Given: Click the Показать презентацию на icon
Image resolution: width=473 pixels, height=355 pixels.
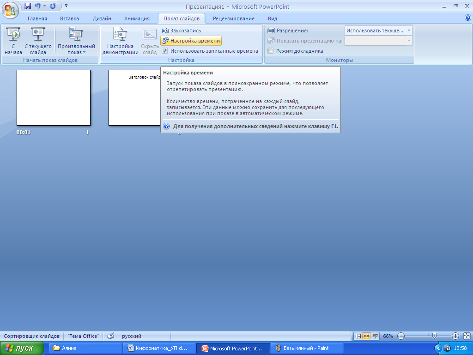Looking at the screenshot, I should pos(271,41).
